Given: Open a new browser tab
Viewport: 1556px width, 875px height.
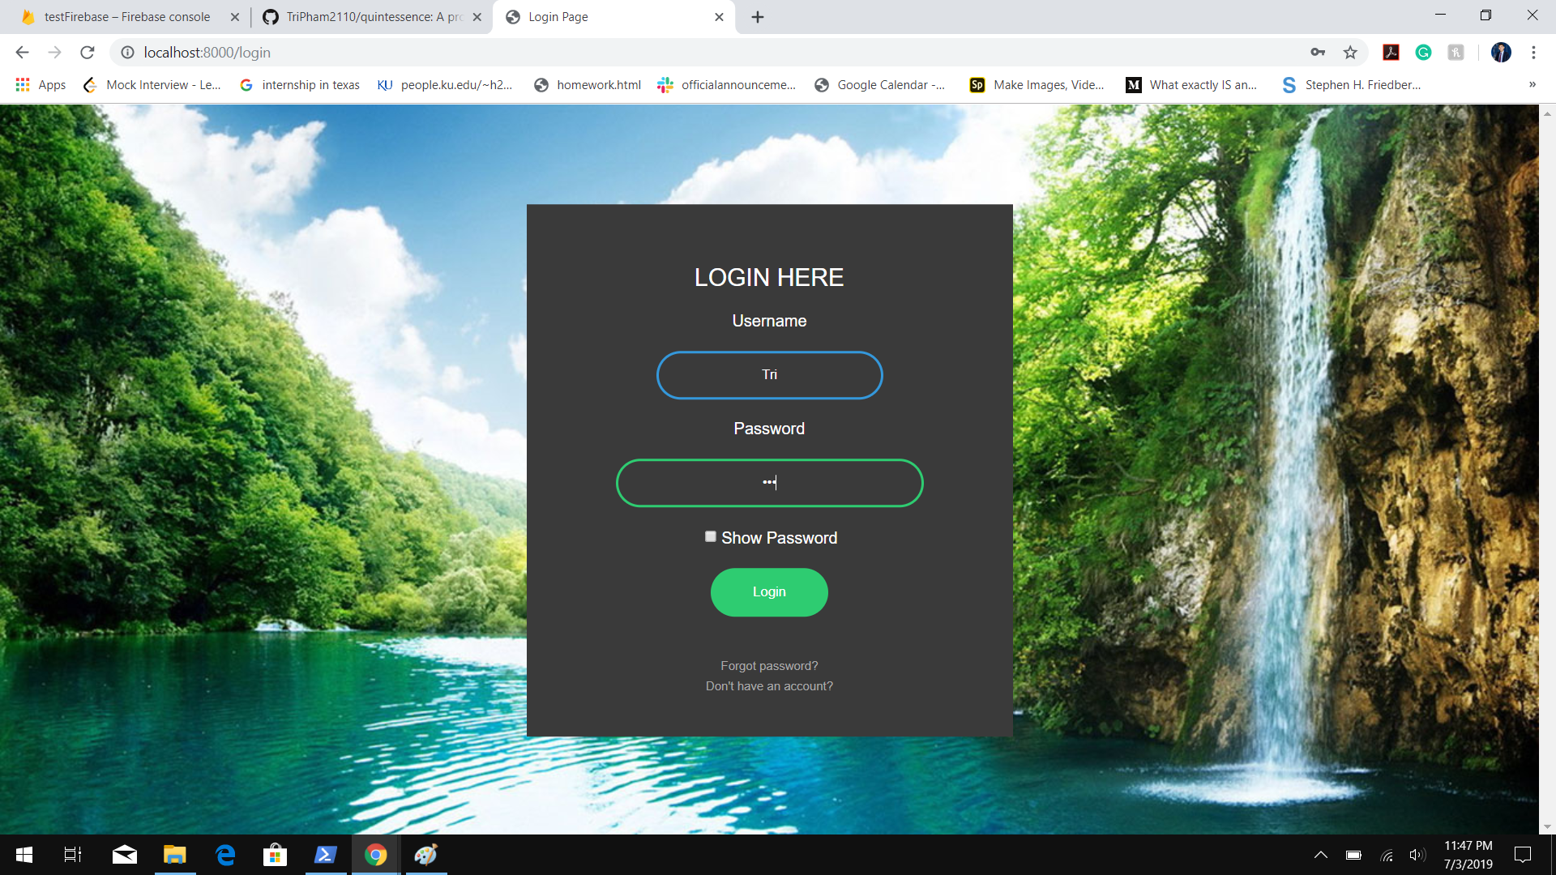Looking at the screenshot, I should coord(758,17).
